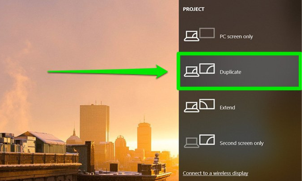This screenshot has height=181, width=302.
Task: Click the greyed monitor icon in PC screen only
Action: point(207,33)
